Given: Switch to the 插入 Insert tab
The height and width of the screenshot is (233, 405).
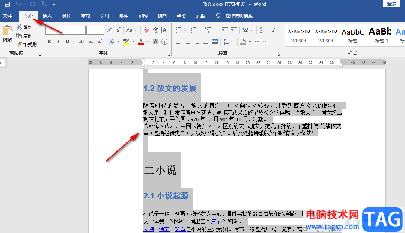Looking at the screenshot, I should pyautogui.click(x=47, y=16).
